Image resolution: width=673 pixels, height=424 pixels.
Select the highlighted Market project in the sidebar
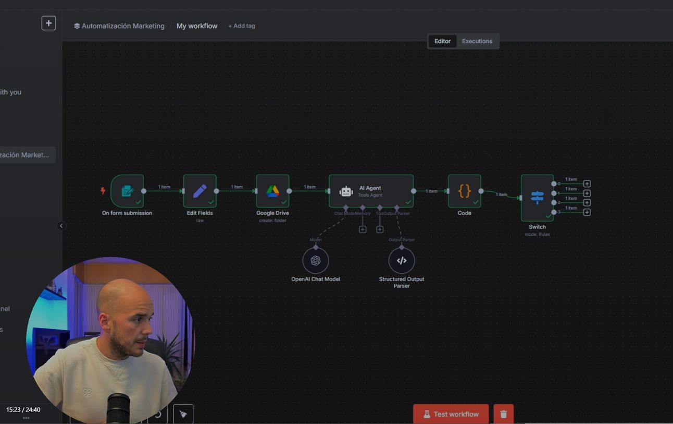28,155
